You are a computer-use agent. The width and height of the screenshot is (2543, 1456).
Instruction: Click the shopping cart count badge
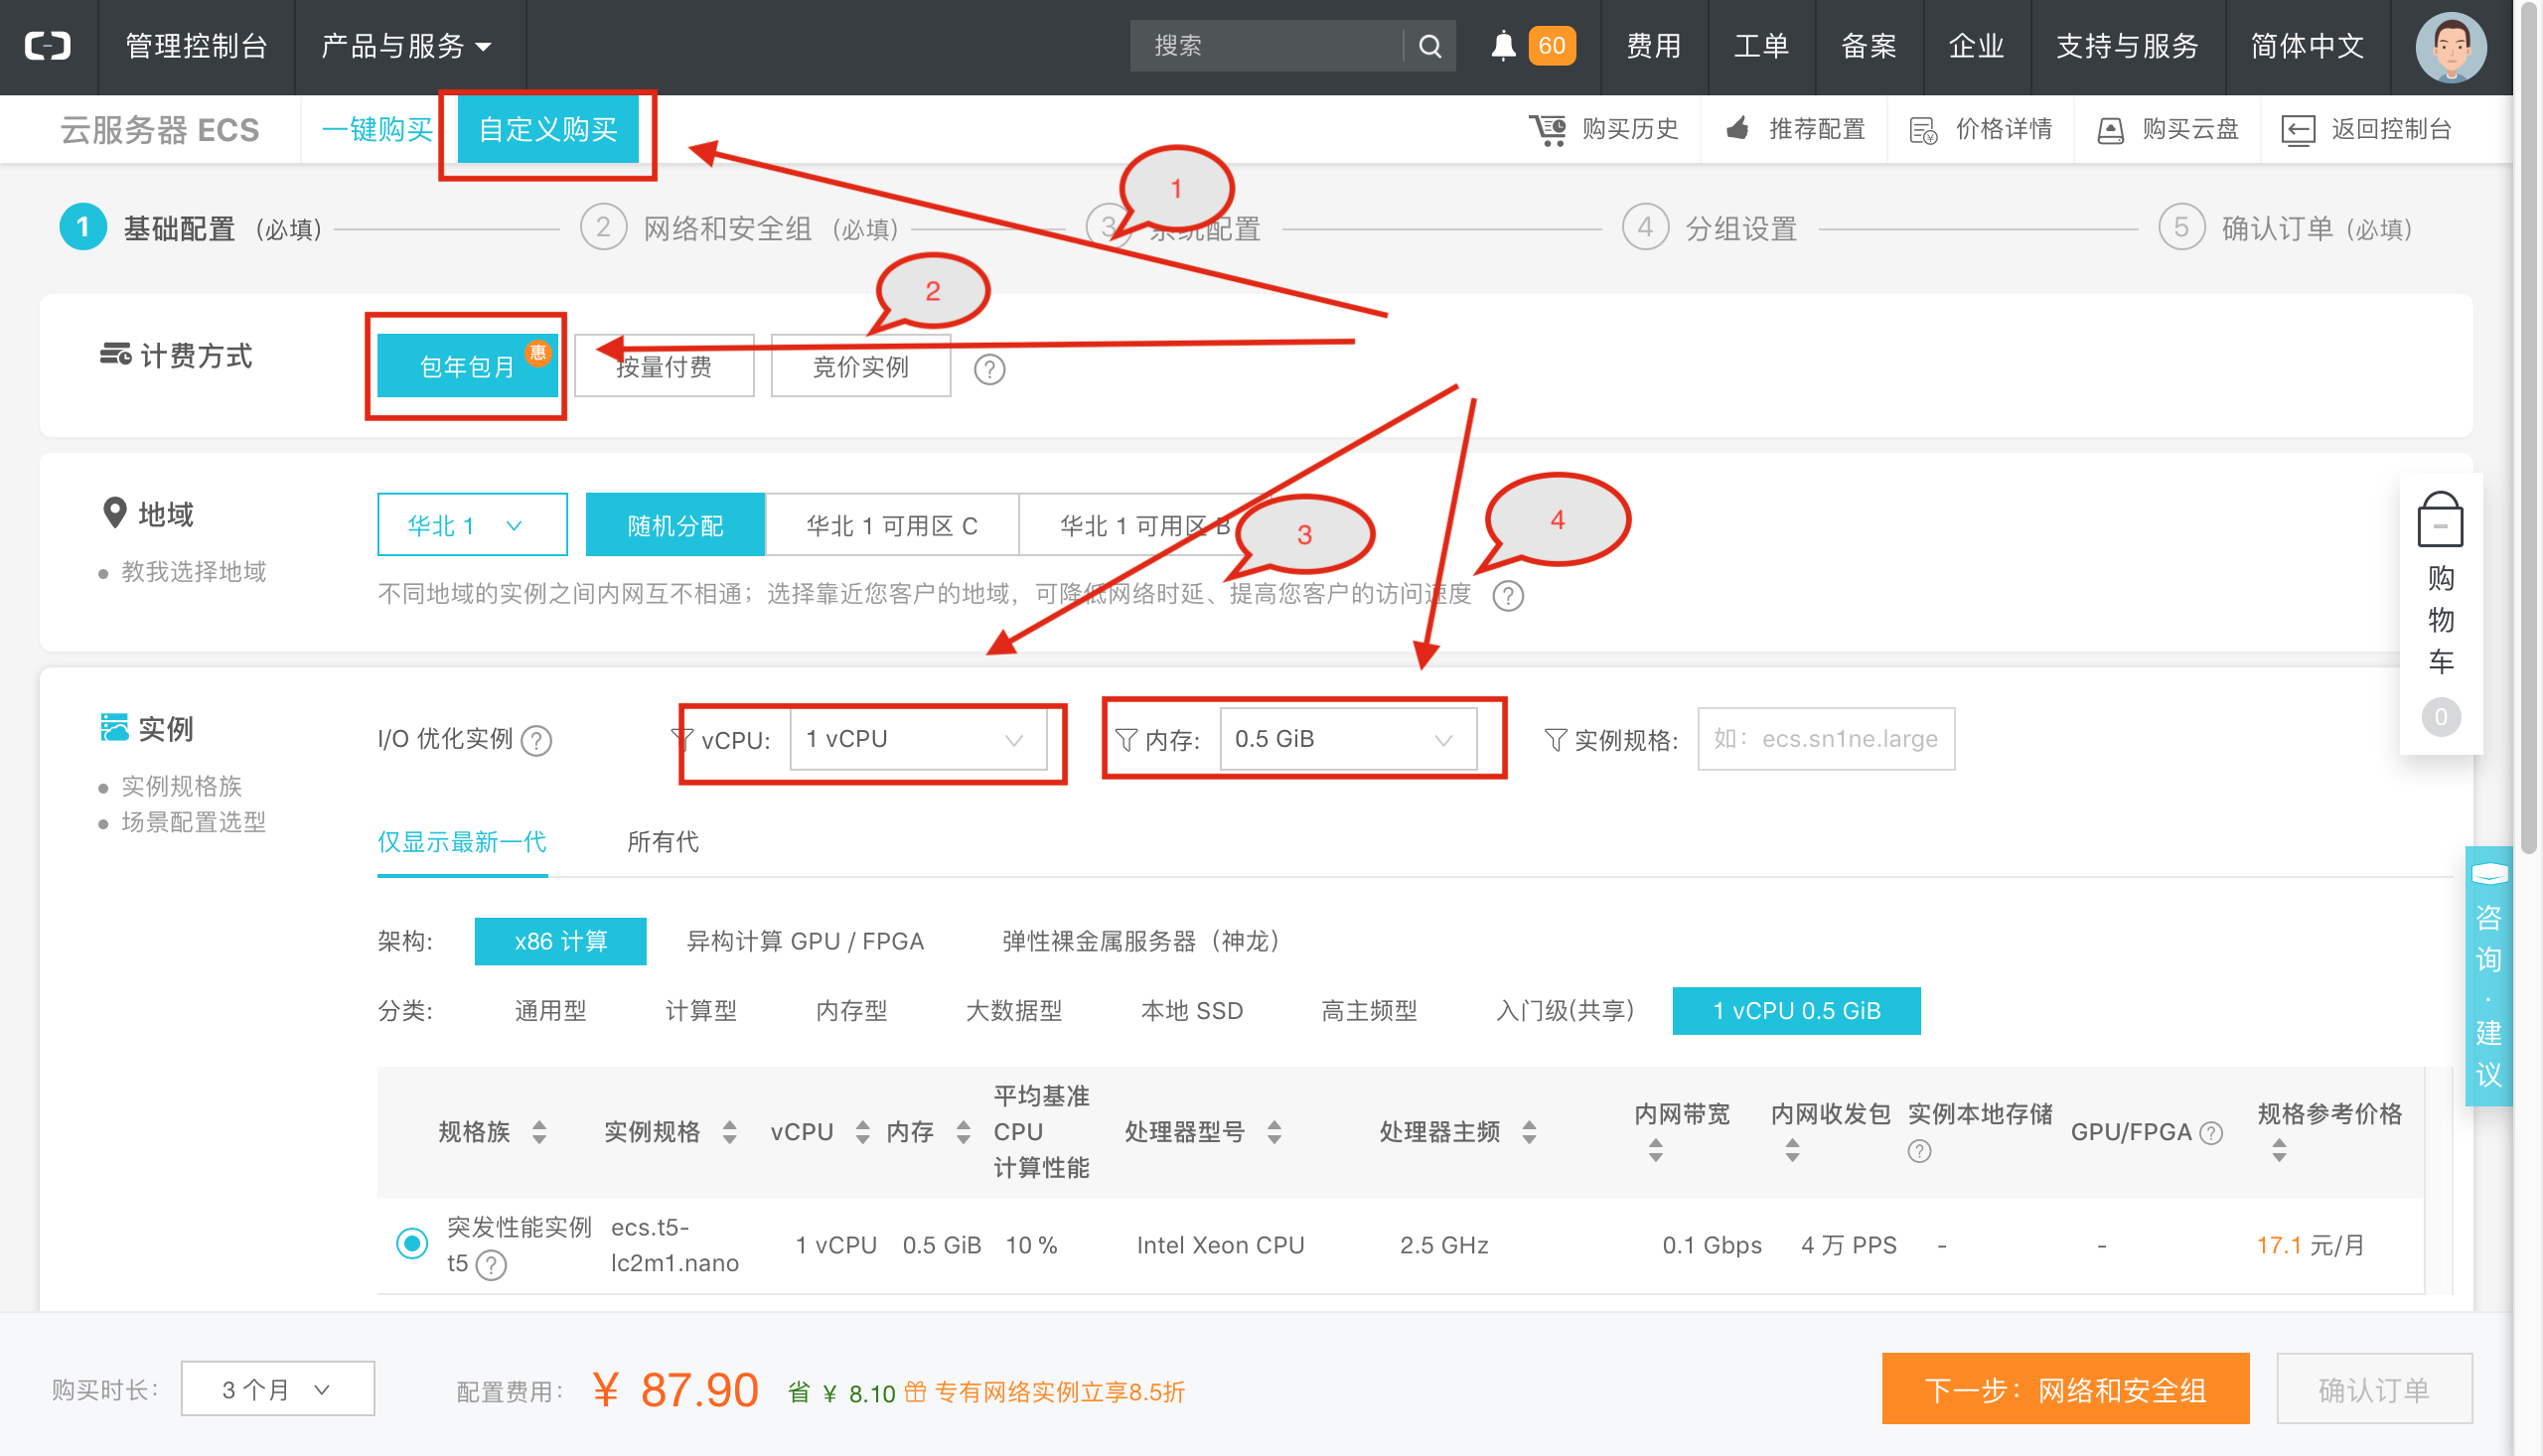pos(2441,717)
